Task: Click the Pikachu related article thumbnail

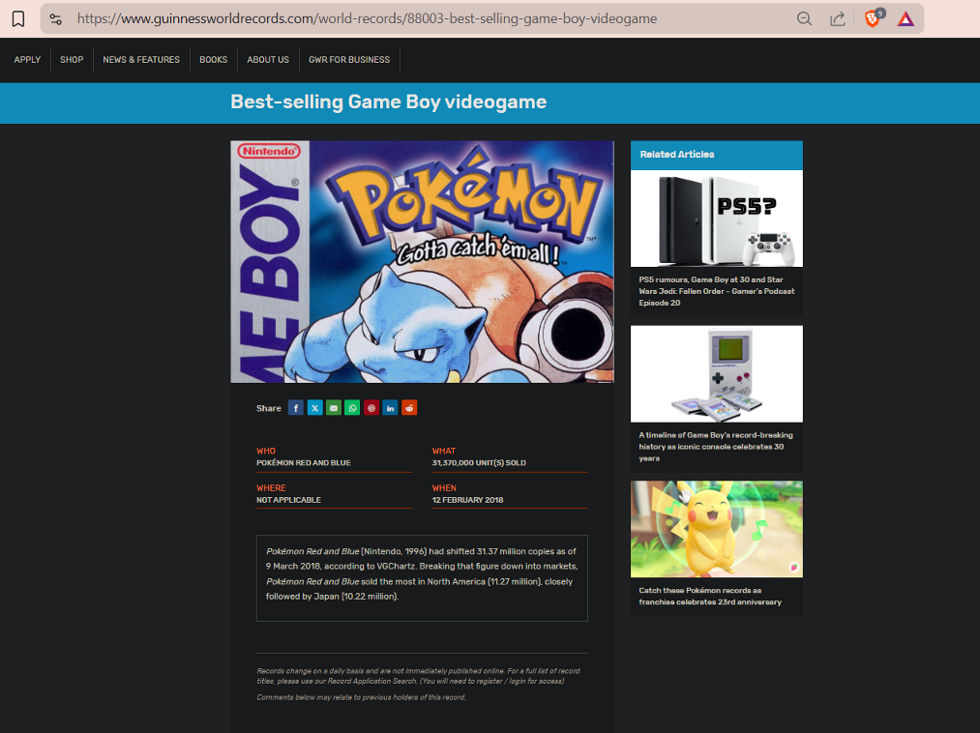Action: 716,529
